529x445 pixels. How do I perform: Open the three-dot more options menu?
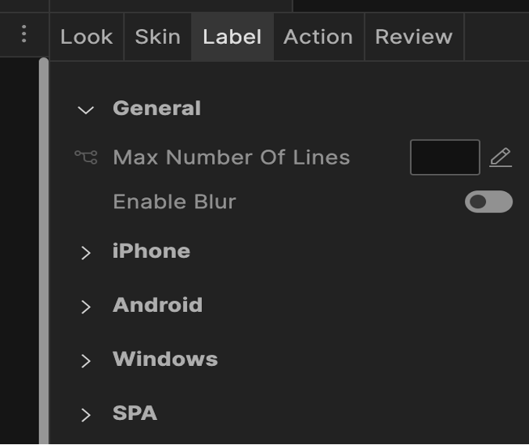24,34
